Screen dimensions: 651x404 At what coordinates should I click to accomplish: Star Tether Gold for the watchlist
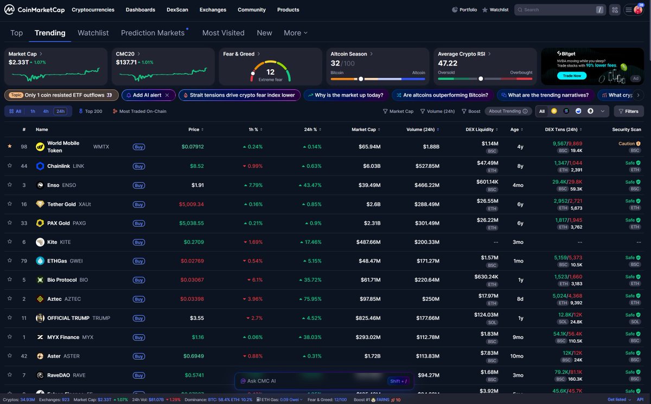(x=10, y=204)
